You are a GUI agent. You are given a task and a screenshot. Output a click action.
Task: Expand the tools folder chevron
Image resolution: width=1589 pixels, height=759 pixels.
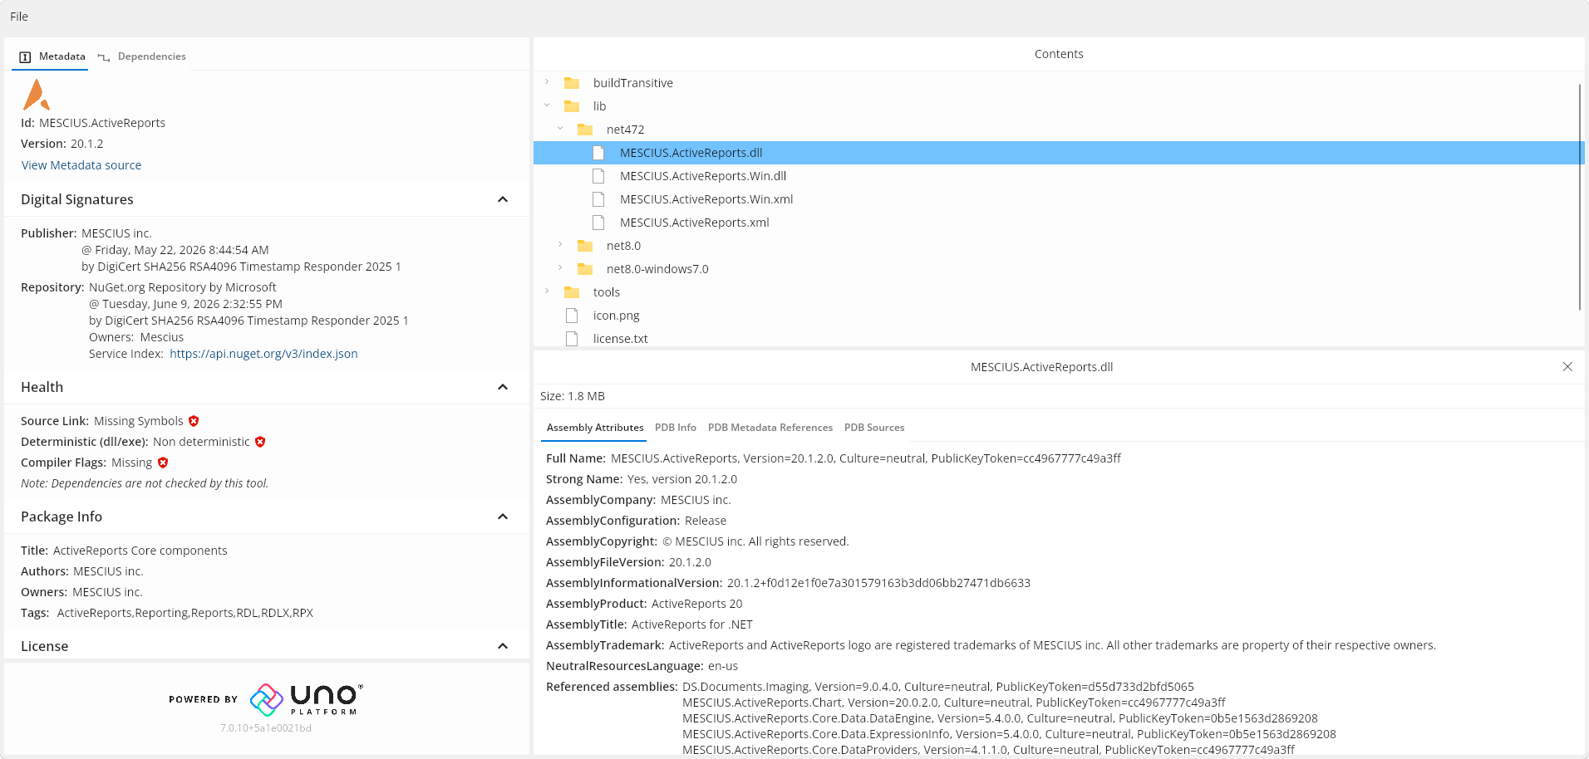[x=547, y=291]
